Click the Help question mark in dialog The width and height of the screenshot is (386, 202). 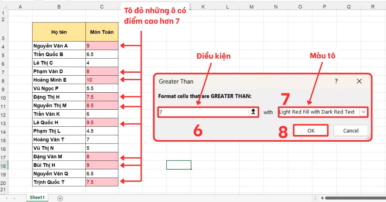coord(336,81)
